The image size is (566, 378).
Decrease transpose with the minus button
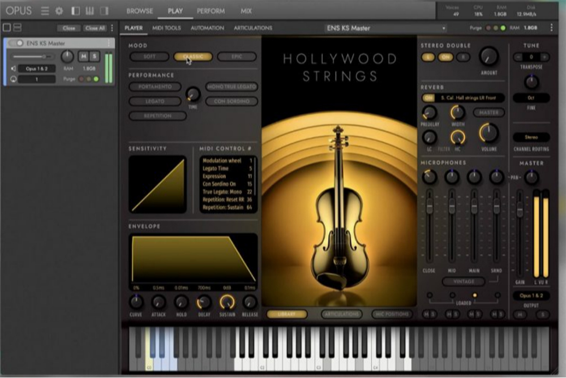click(518, 57)
